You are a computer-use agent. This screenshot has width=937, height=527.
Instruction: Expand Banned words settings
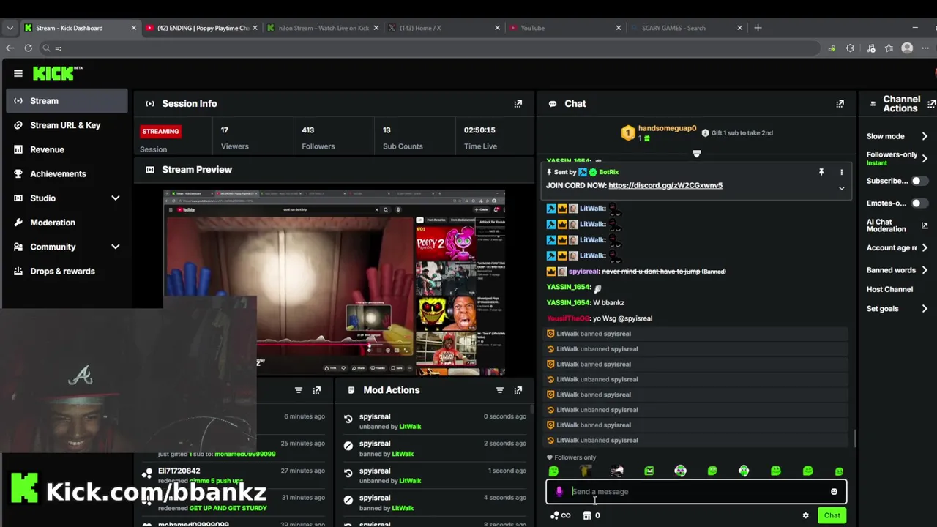(x=925, y=270)
